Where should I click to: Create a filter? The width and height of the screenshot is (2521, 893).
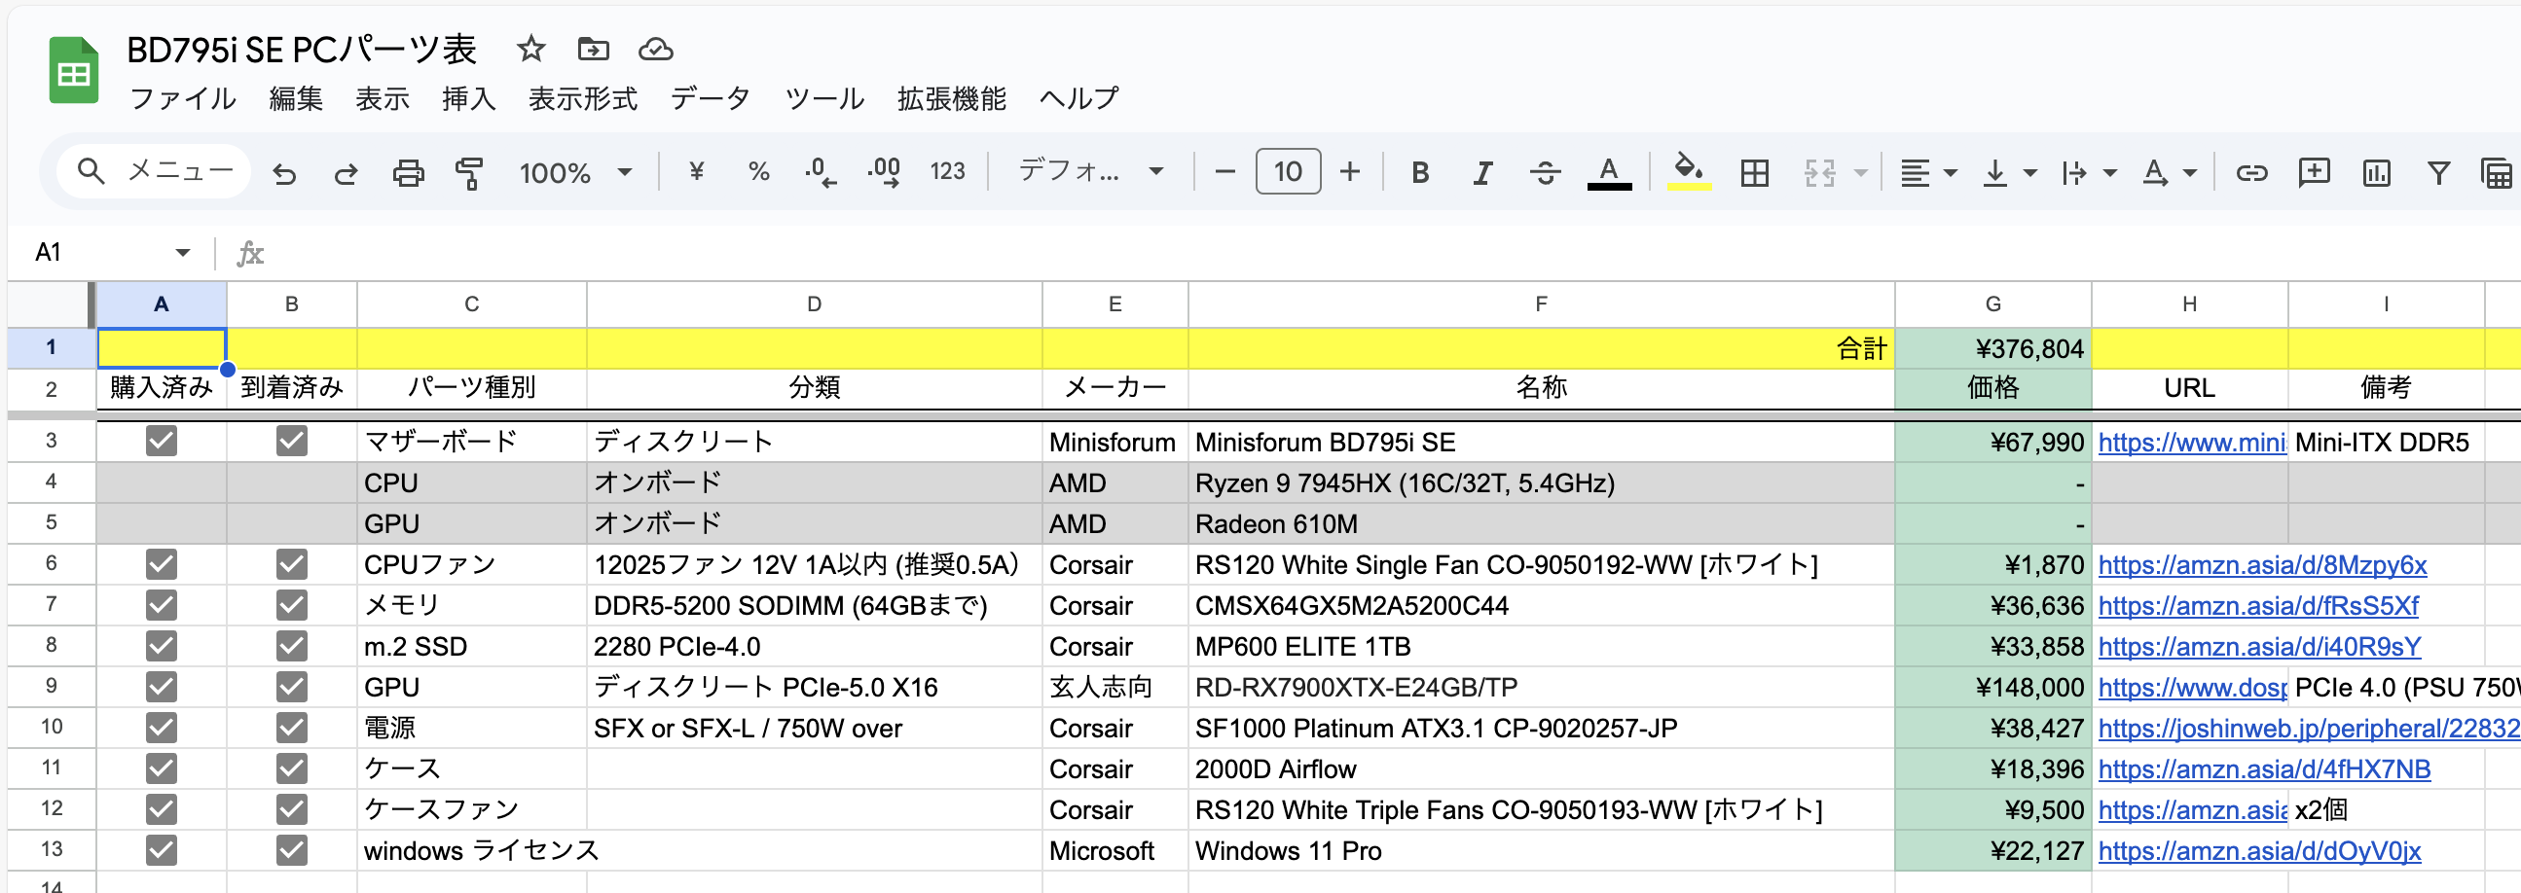point(2439,173)
